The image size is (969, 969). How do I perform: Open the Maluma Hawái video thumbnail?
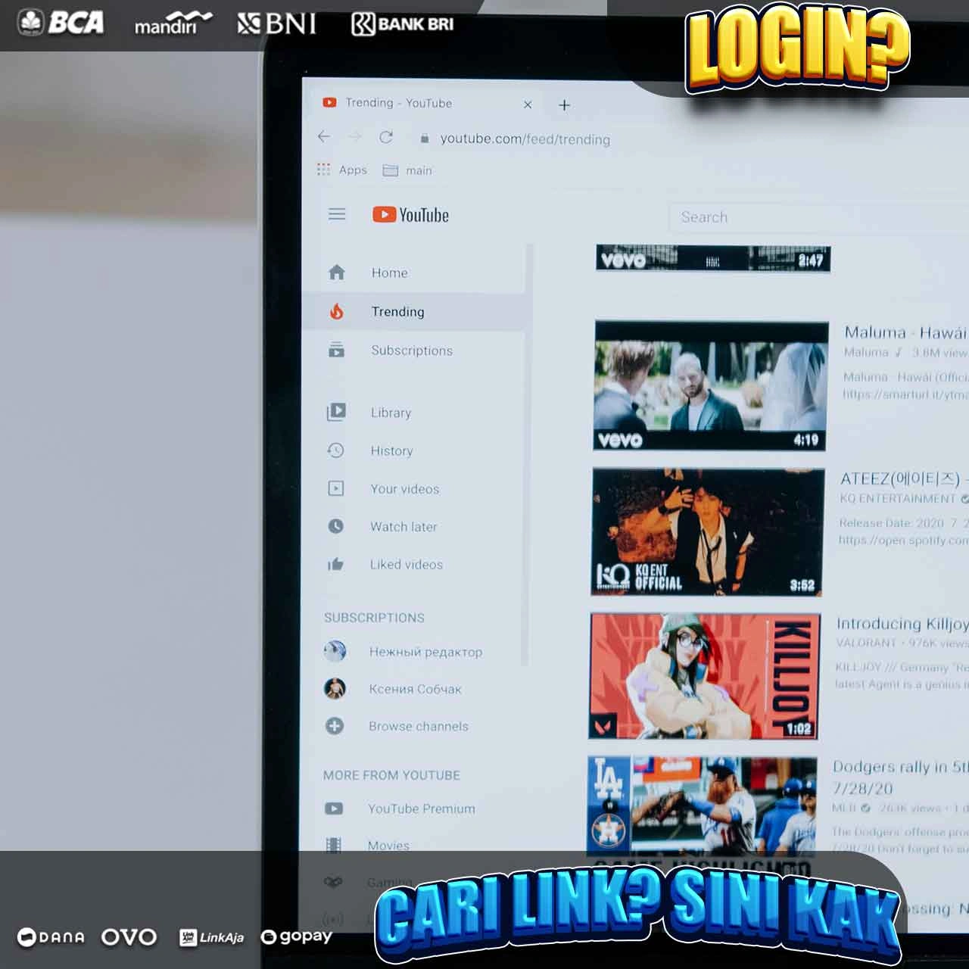point(711,386)
